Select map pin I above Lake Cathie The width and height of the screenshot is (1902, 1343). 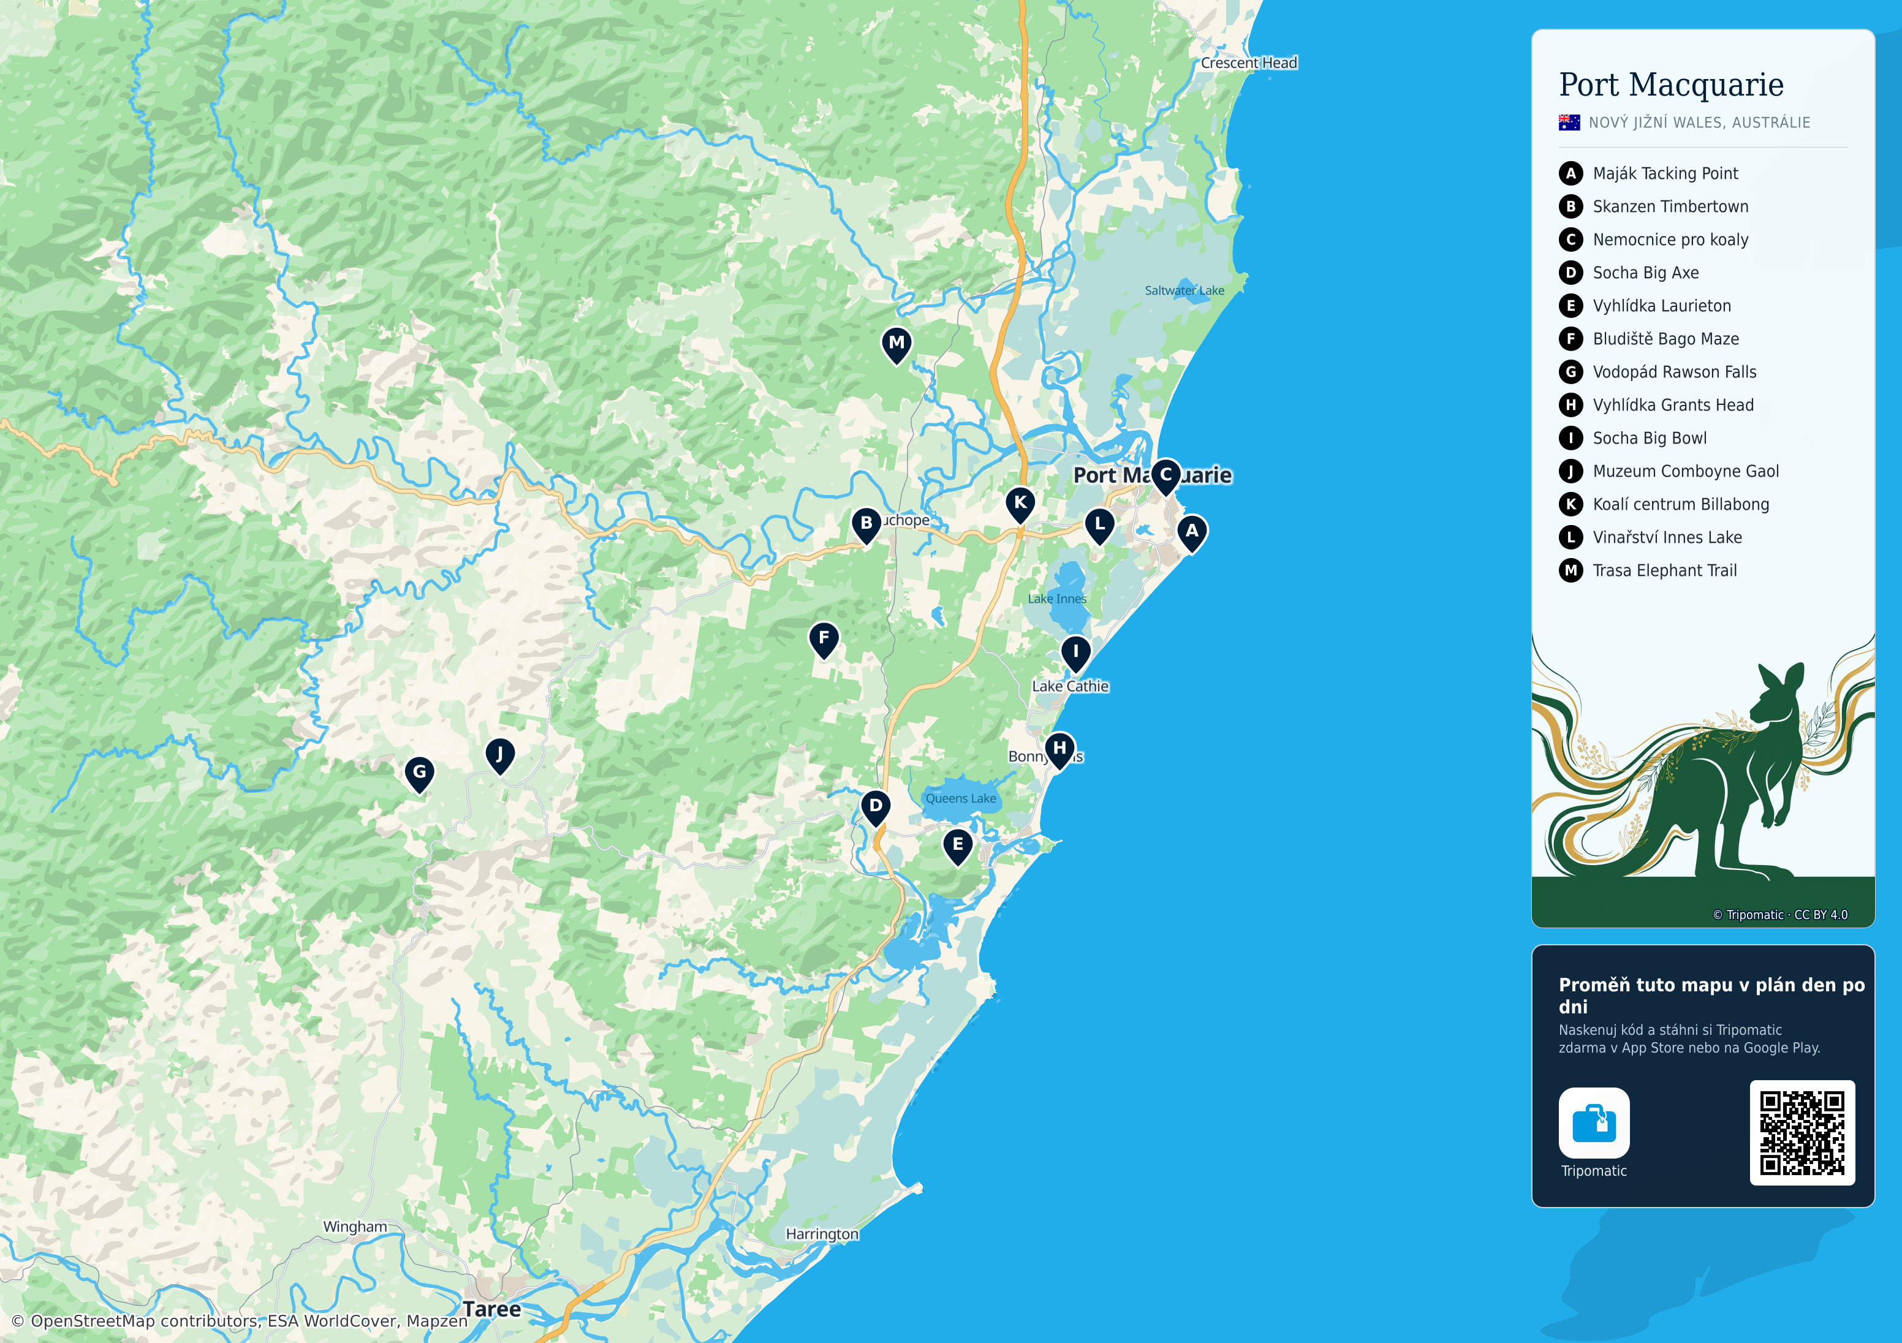click(1075, 654)
